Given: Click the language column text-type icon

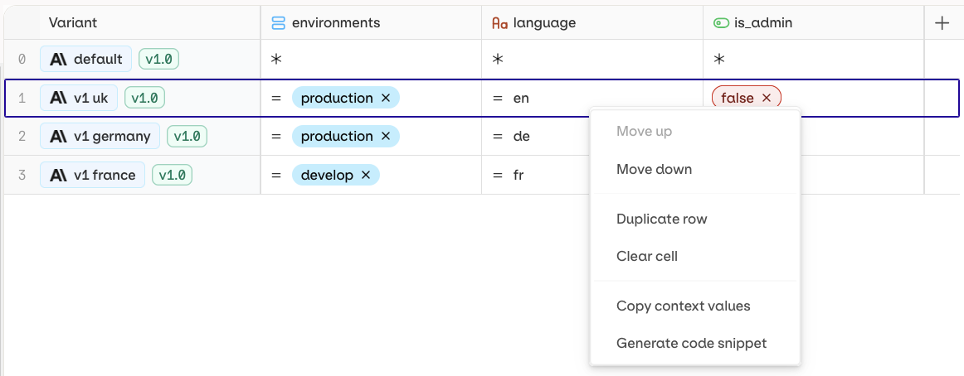Looking at the screenshot, I should [x=499, y=23].
